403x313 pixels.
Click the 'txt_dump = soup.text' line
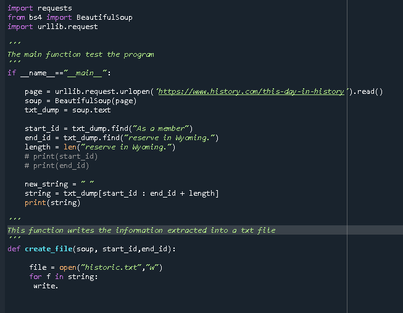[68, 110]
